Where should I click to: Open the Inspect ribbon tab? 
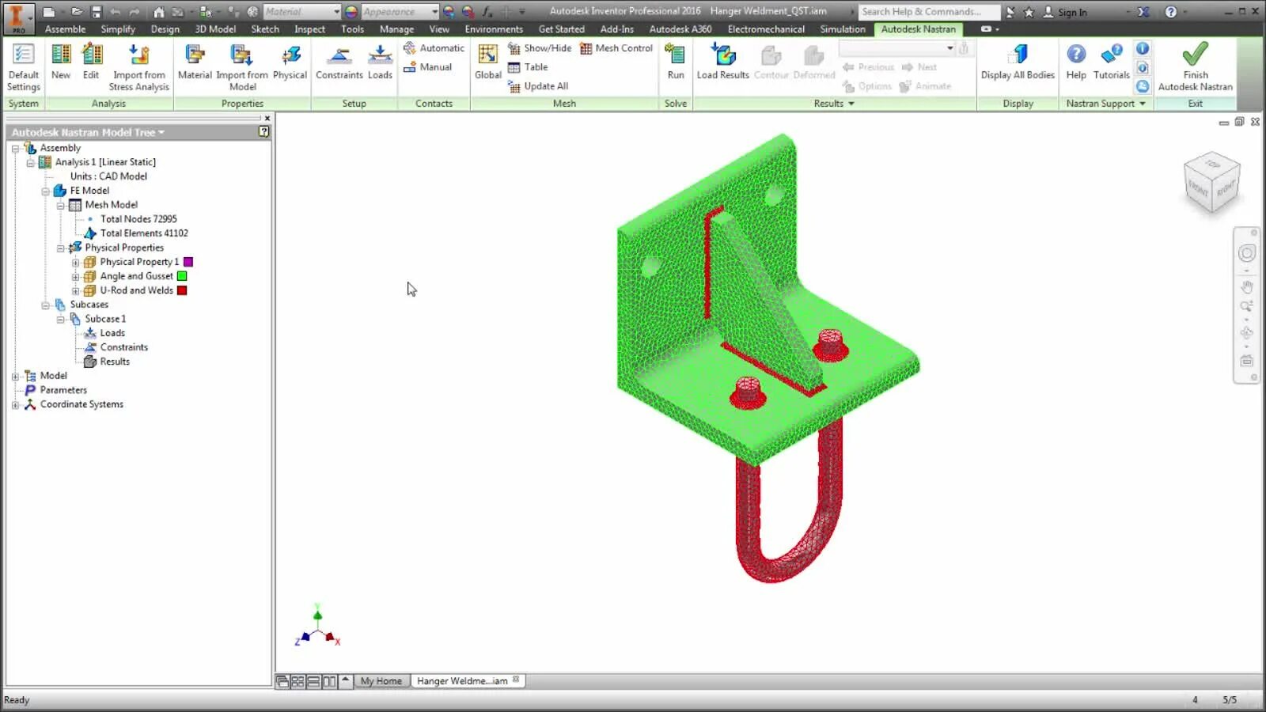pos(309,29)
